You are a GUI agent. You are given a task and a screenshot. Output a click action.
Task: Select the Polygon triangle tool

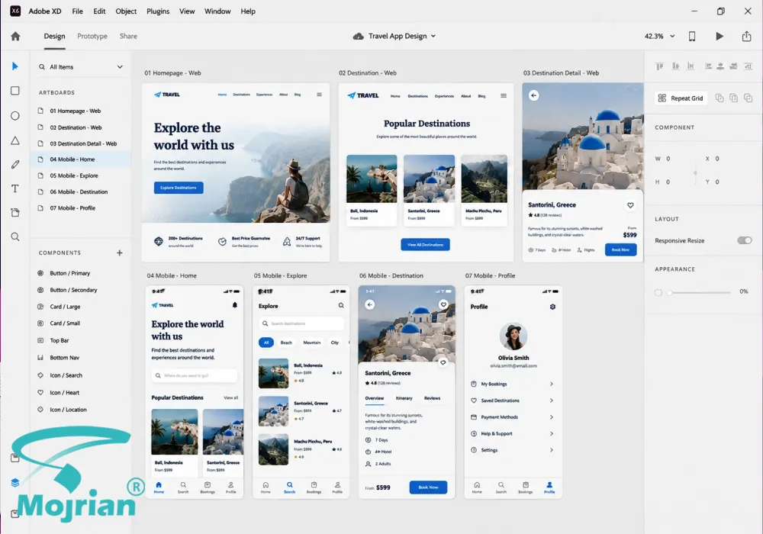tap(15, 140)
